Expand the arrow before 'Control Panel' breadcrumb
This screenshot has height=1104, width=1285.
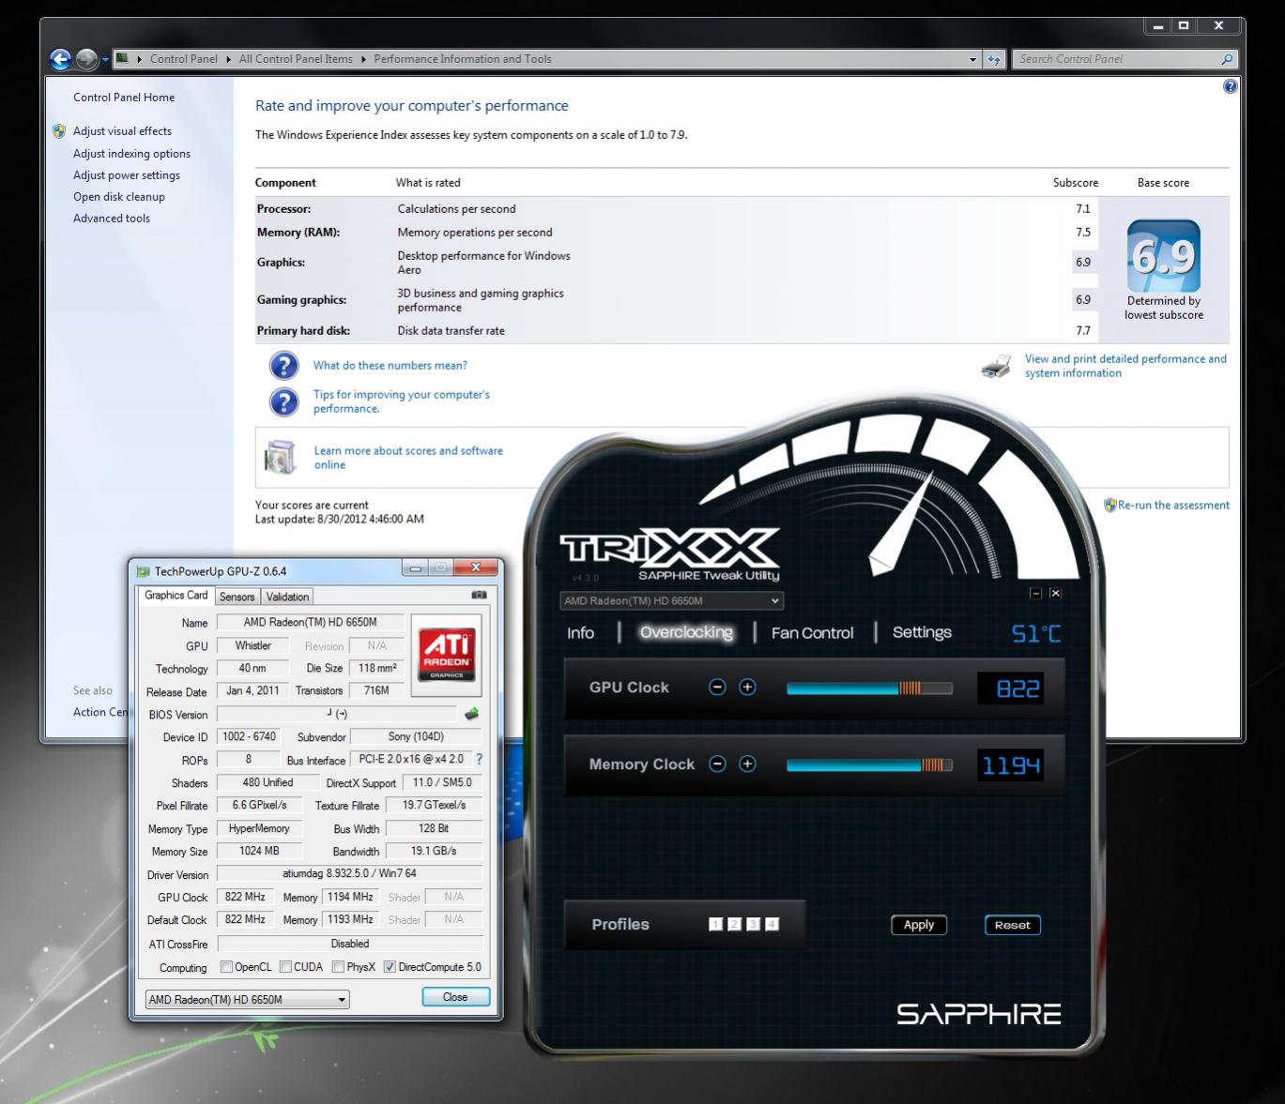[x=140, y=59]
